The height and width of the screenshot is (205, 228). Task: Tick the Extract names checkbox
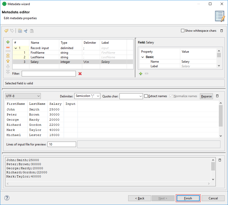(x=146, y=96)
